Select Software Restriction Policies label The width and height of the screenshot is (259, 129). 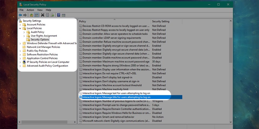tap(42, 54)
